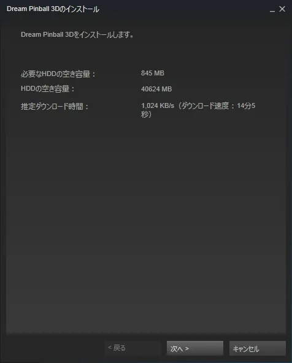Minimize the Dream Pinball 3D install window
Screen dimensions: 292x363
272,9
